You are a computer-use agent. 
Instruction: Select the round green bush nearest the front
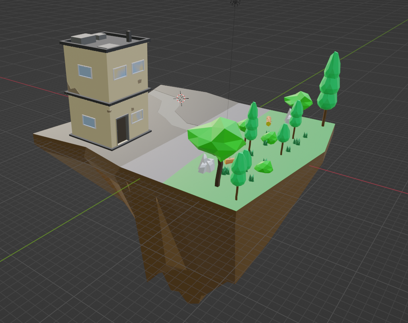(x=264, y=167)
